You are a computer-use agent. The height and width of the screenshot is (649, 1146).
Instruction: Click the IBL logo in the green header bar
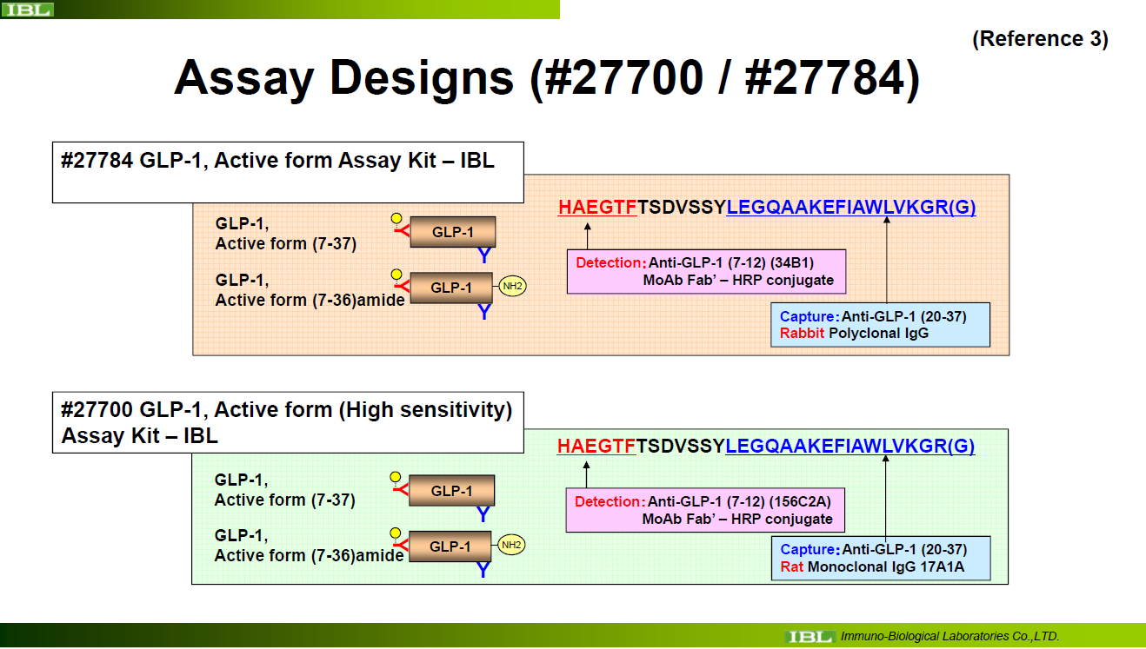pos(28,10)
